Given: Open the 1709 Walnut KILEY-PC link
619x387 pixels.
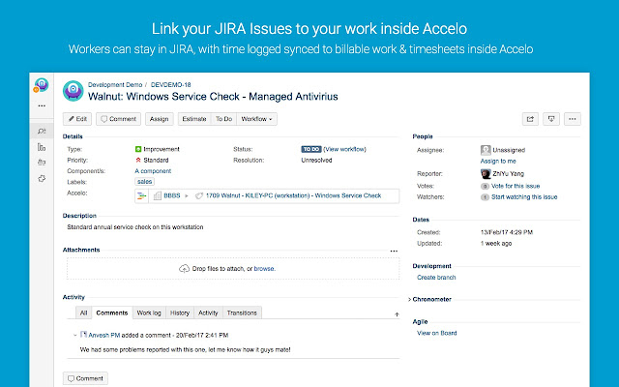Looking at the screenshot, I should point(293,195).
